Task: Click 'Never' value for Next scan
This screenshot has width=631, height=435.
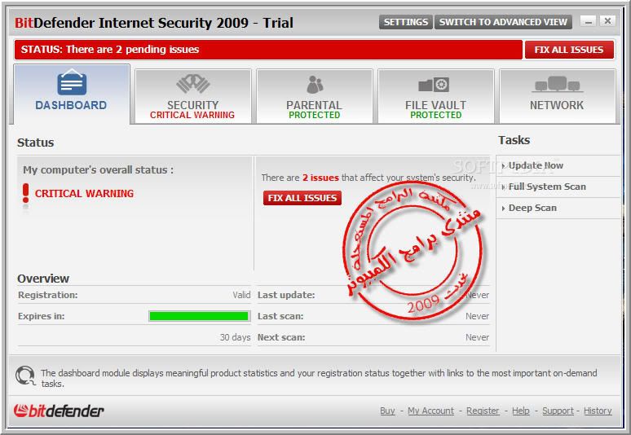Action: (x=477, y=337)
